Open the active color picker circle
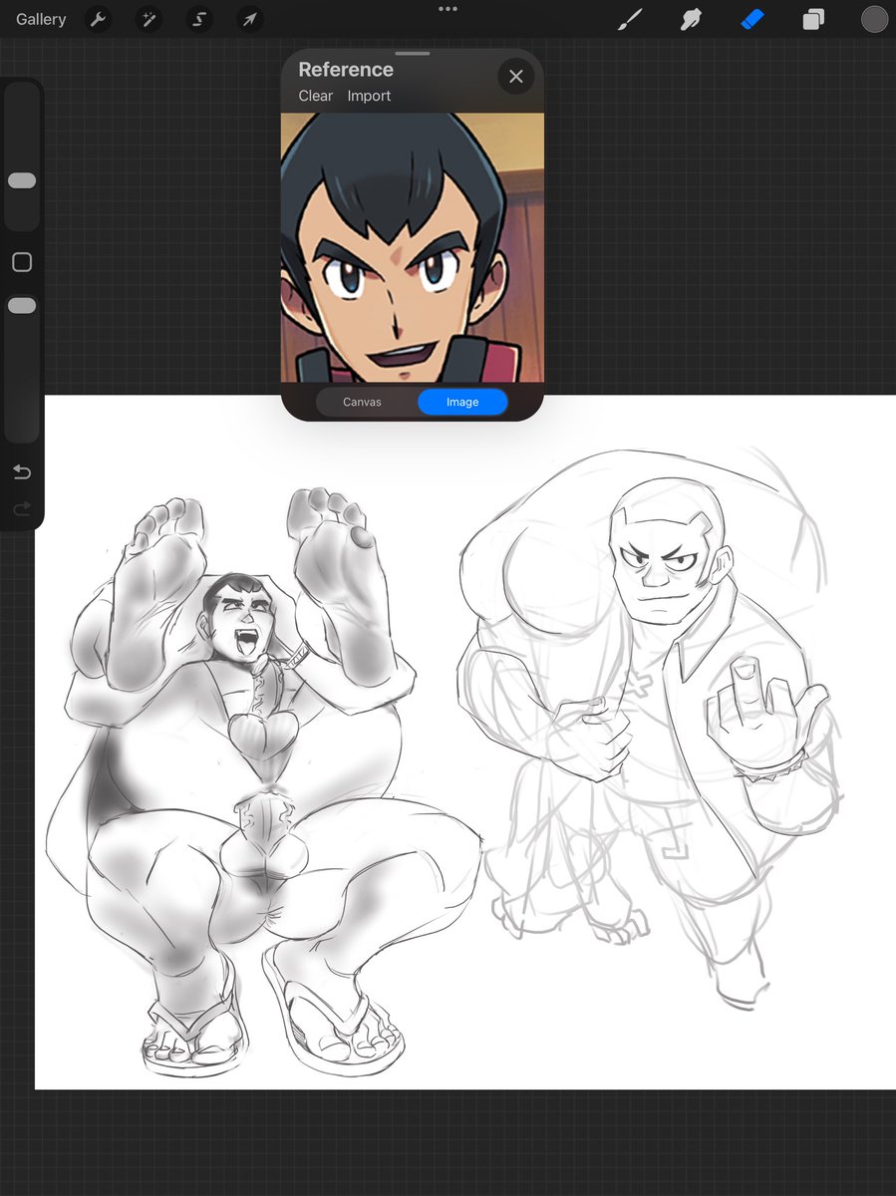 874,19
